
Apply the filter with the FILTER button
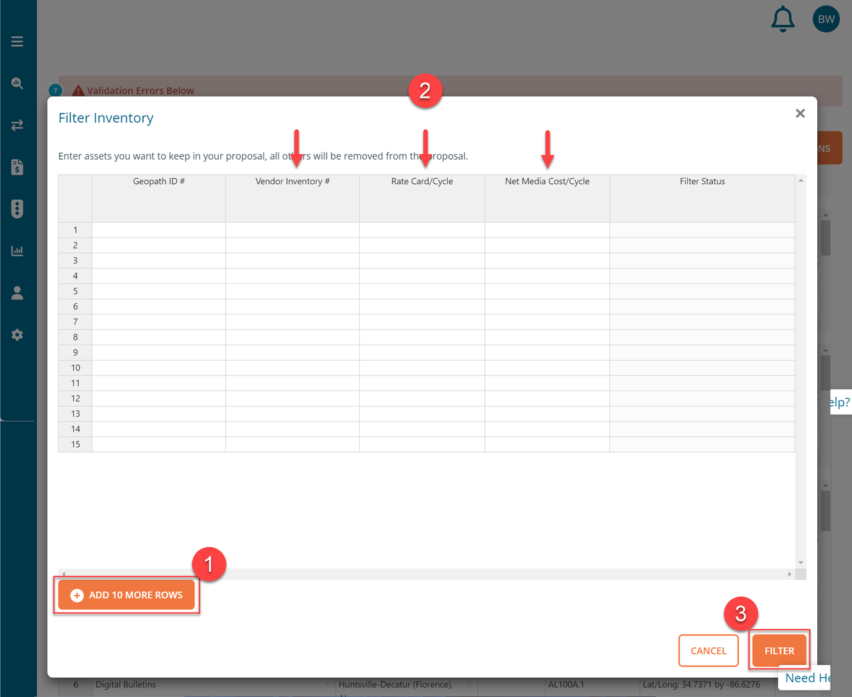[779, 650]
